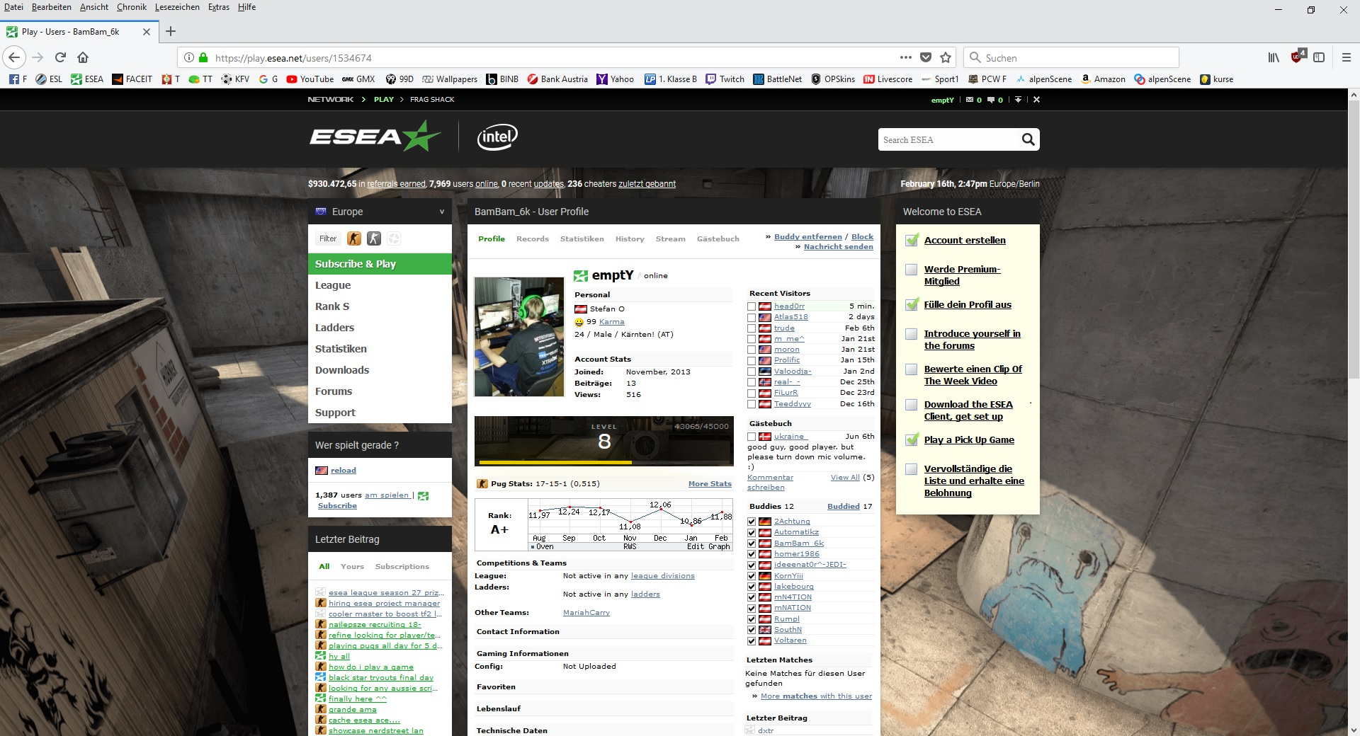1360x736 pixels.
Task: Close the ESEA top bar with X
Action: tap(1036, 100)
